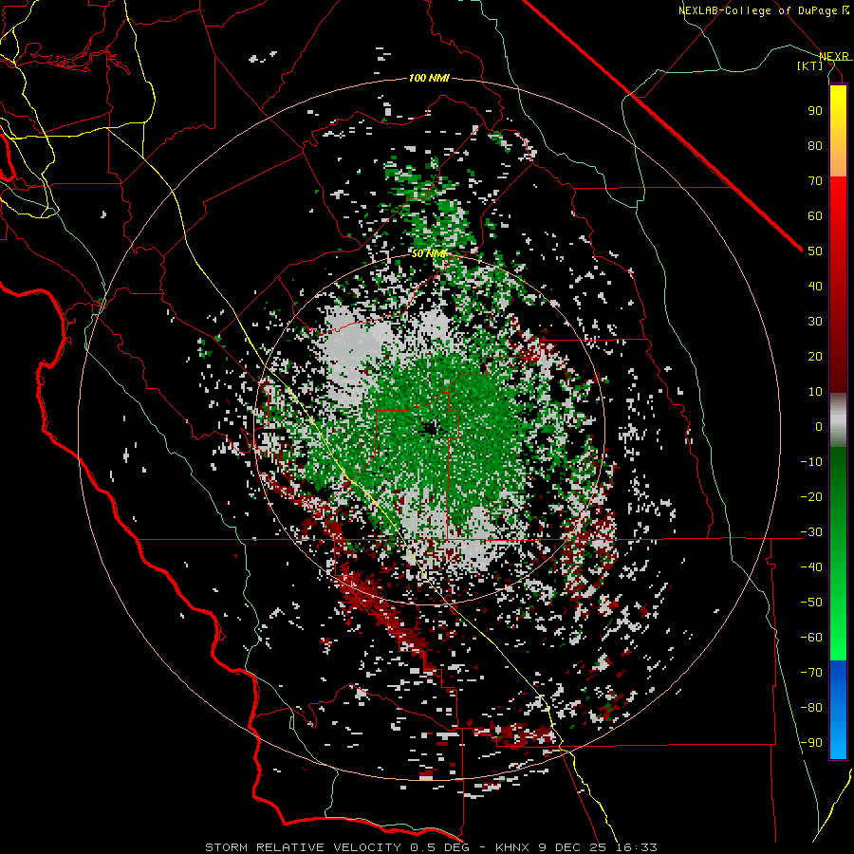Click the 60 value on the velocity scale
The width and height of the screenshot is (854, 854).
(x=815, y=216)
